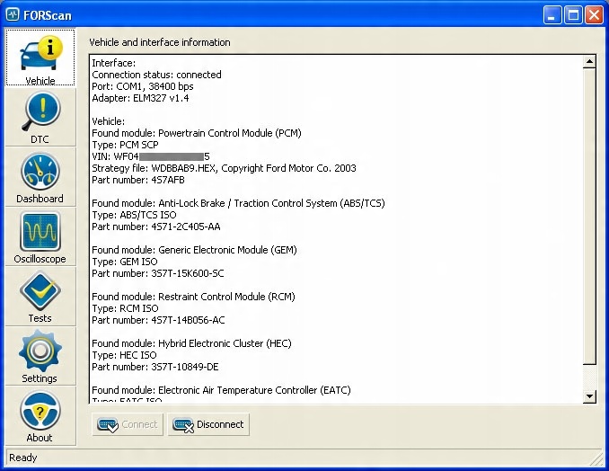Click the Disconnect button
The width and height of the screenshot is (609, 471).
[x=208, y=424]
